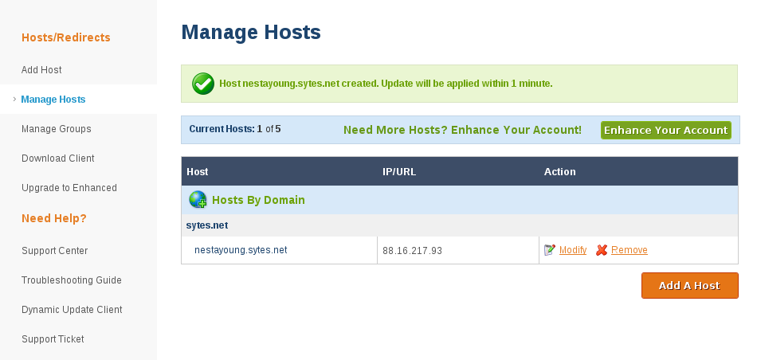Click the Modify pencil icon
This screenshot has width=757, height=360.
[550, 250]
